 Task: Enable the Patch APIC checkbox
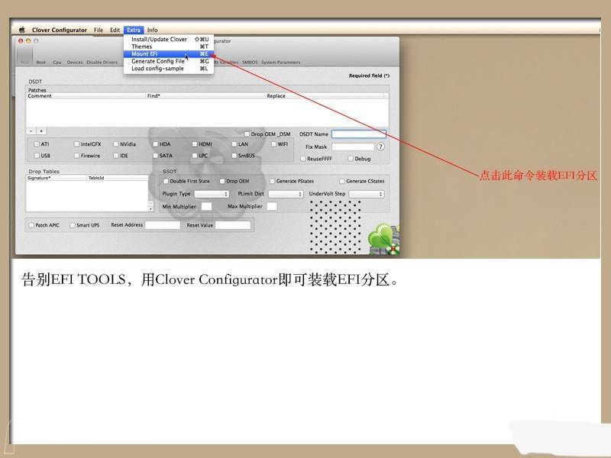point(31,225)
